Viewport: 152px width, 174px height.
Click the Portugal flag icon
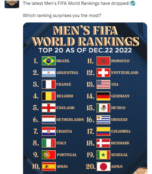tap(49, 155)
